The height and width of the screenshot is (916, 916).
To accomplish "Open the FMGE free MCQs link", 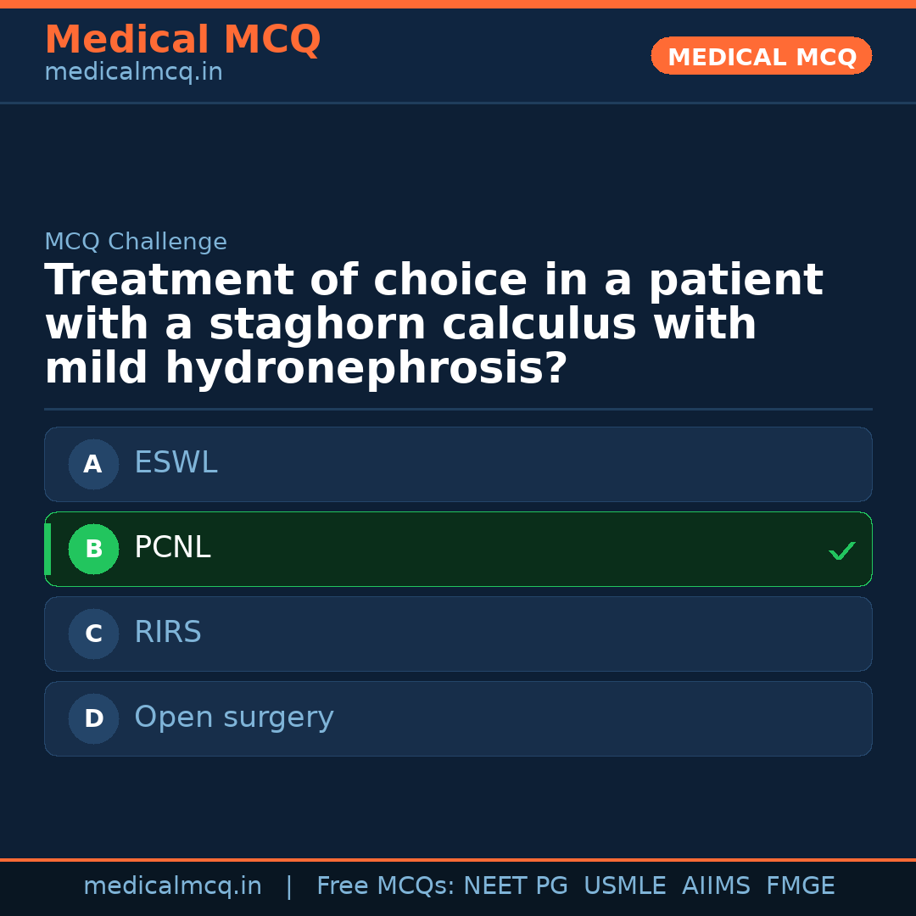I will click(x=800, y=885).
